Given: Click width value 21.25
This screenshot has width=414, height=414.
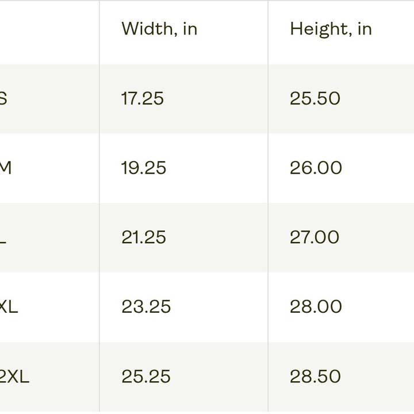Looking at the screenshot, I should point(144,237).
